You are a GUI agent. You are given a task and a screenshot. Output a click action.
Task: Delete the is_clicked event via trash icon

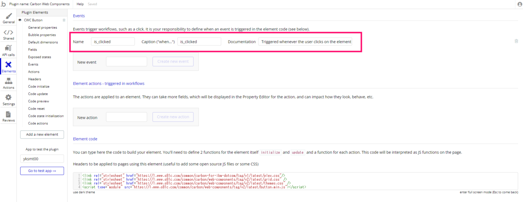pyautogui.click(x=516, y=41)
